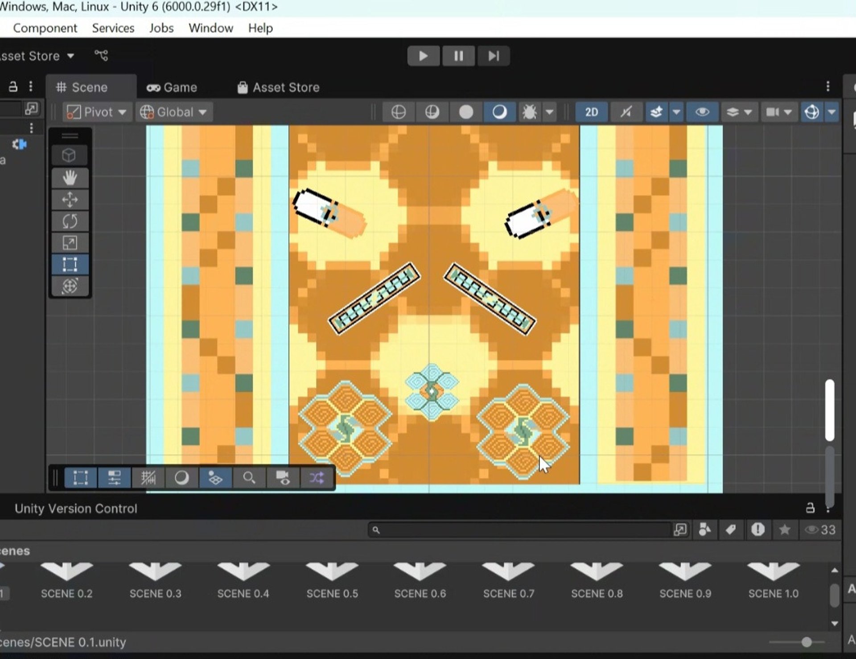Open the debug draw mode bug icon
The image size is (856, 659).
pyautogui.click(x=529, y=112)
